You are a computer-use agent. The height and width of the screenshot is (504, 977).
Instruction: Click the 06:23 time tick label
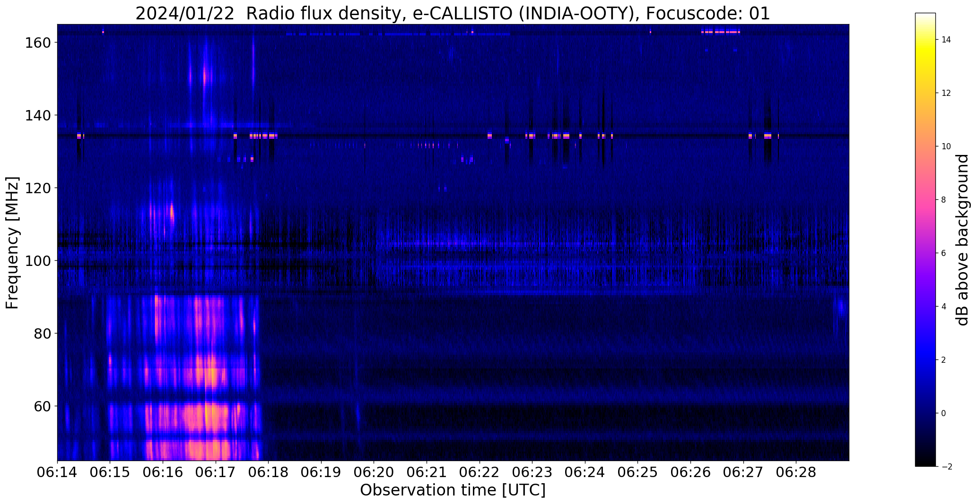pyautogui.click(x=532, y=473)
